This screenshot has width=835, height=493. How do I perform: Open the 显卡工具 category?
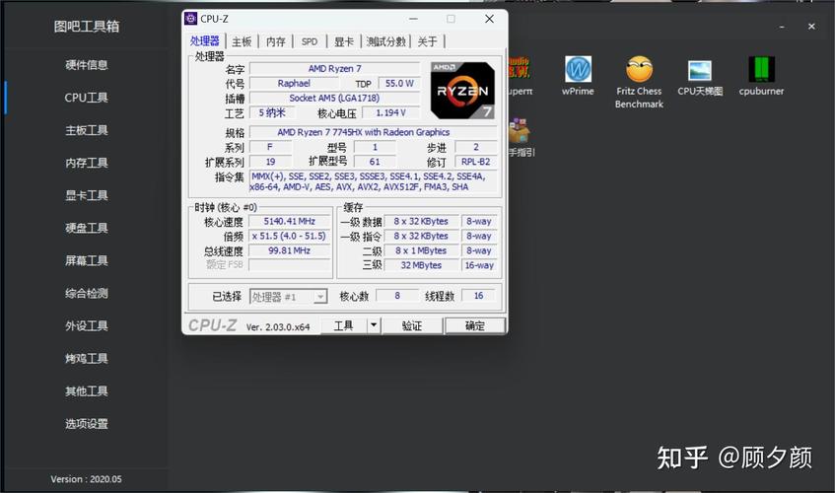[87, 195]
